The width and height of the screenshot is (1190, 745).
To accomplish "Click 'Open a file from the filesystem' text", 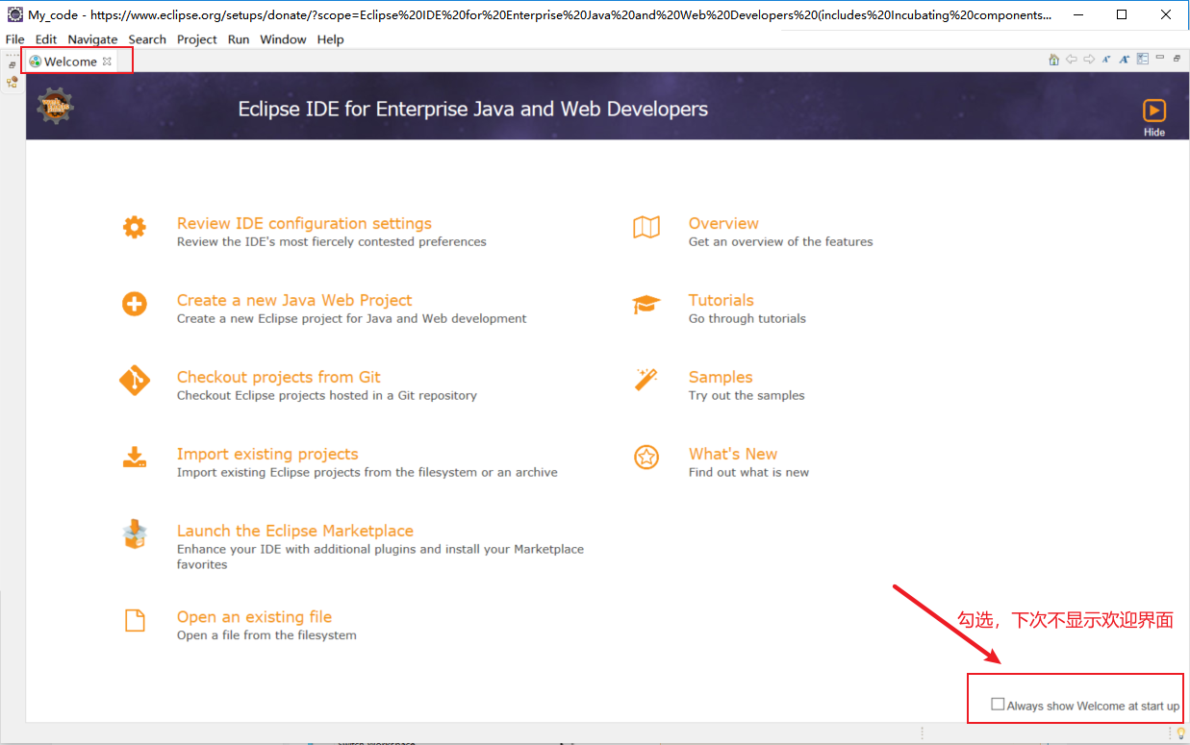I will [266, 635].
